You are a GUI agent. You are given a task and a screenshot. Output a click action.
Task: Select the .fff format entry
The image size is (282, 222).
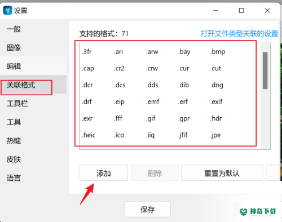click(118, 118)
